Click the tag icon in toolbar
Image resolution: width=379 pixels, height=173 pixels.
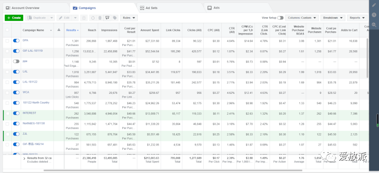[x=115, y=18]
